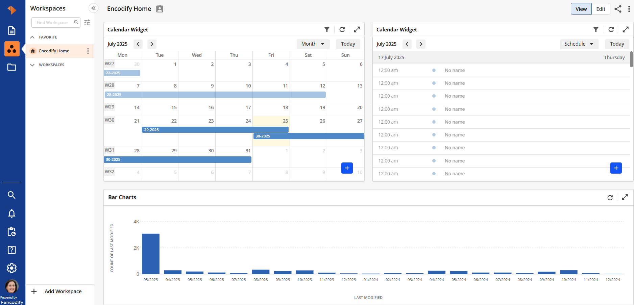This screenshot has width=634, height=305.
Task: Refresh the left Calendar Widget
Action: click(342, 29)
